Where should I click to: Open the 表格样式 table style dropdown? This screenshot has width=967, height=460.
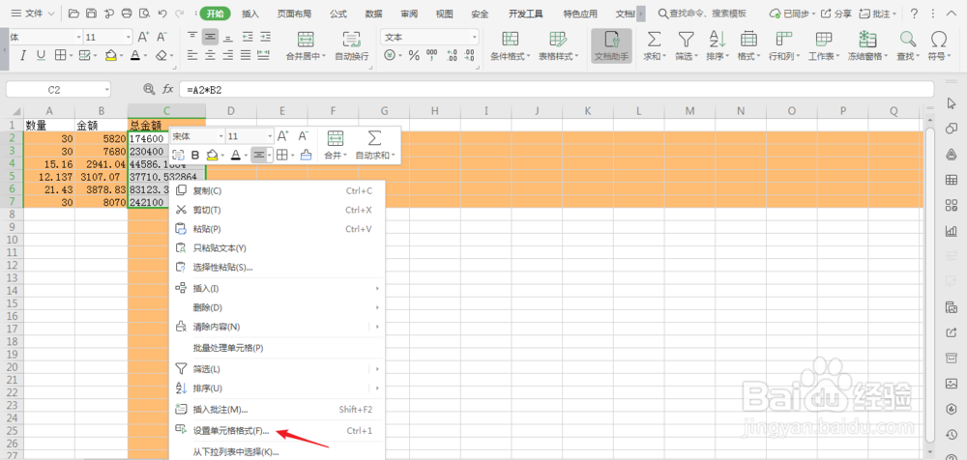(x=576, y=56)
